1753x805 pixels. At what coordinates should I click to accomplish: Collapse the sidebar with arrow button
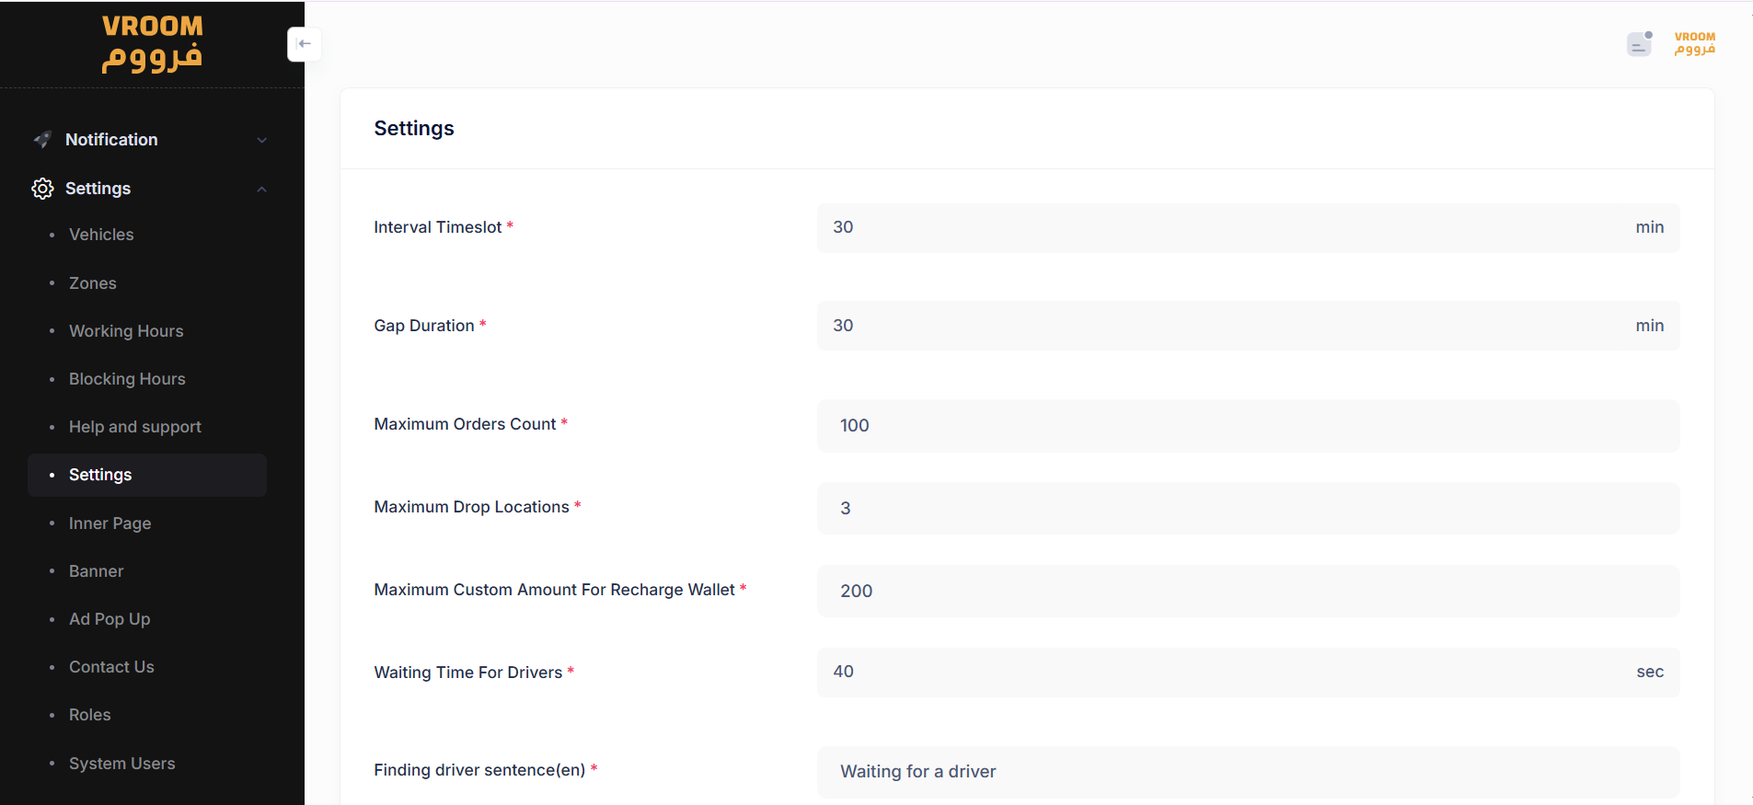coord(305,44)
